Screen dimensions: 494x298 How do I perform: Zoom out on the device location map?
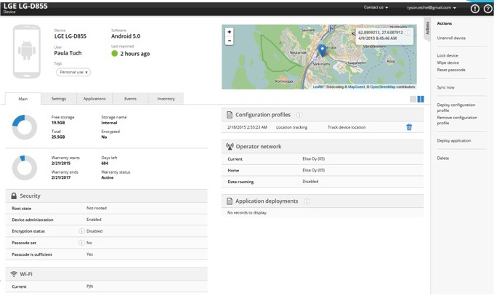(230, 41)
